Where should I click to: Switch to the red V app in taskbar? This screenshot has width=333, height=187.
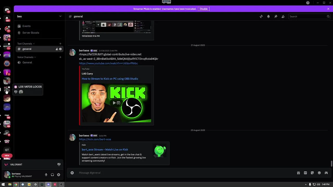click(55, 184)
